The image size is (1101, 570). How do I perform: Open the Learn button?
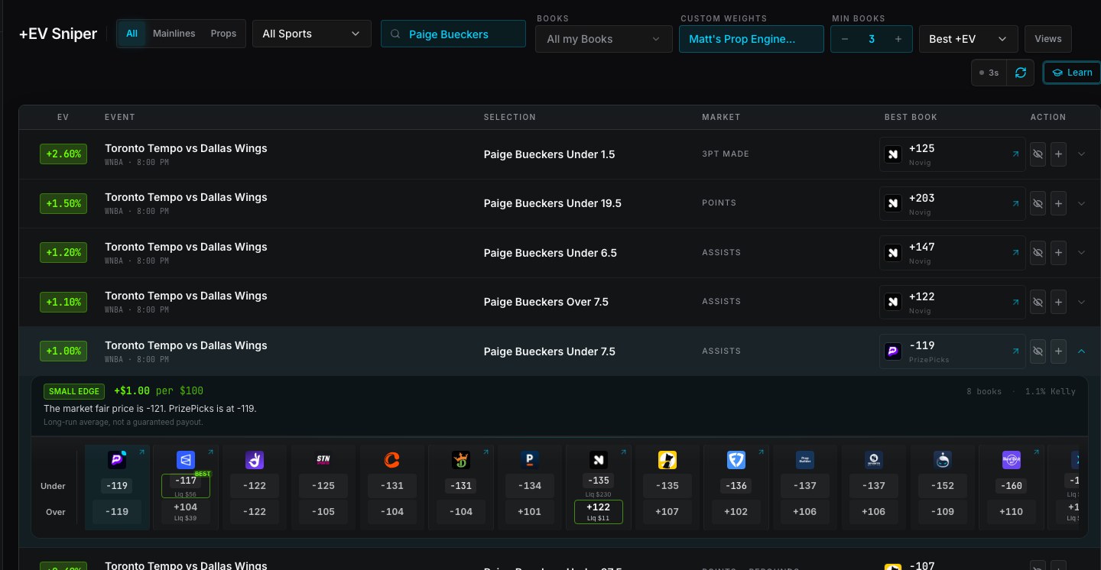click(1072, 73)
